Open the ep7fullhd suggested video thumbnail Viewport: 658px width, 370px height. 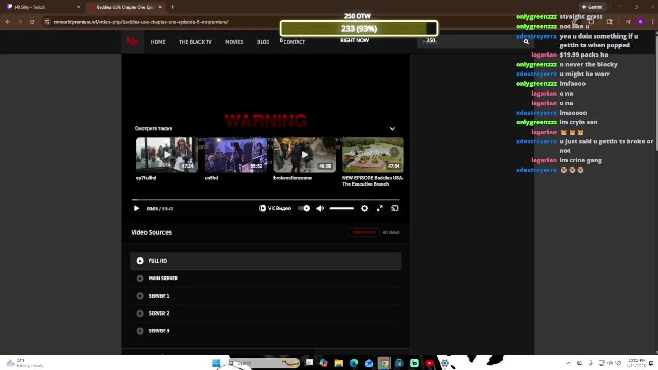coord(167,154)
